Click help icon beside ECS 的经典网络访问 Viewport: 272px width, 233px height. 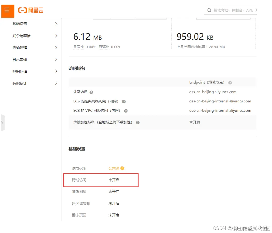tap(124, 102)
